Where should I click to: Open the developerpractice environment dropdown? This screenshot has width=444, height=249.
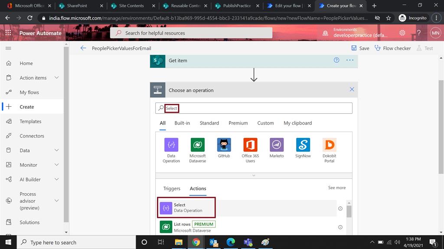(x=360, y=35)
